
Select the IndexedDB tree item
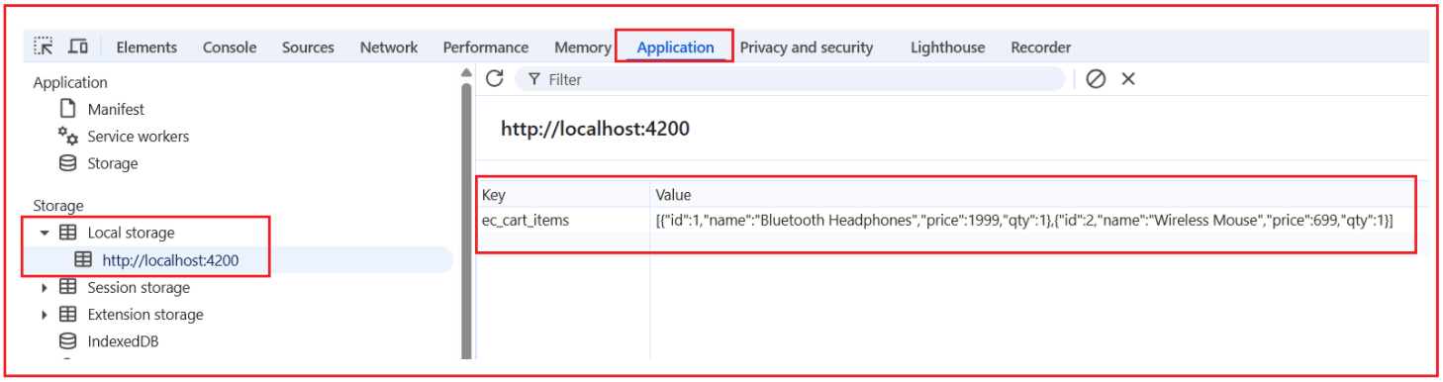(123, 341)
